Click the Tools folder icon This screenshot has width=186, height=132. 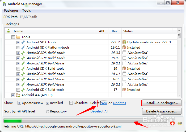point(18,37)
